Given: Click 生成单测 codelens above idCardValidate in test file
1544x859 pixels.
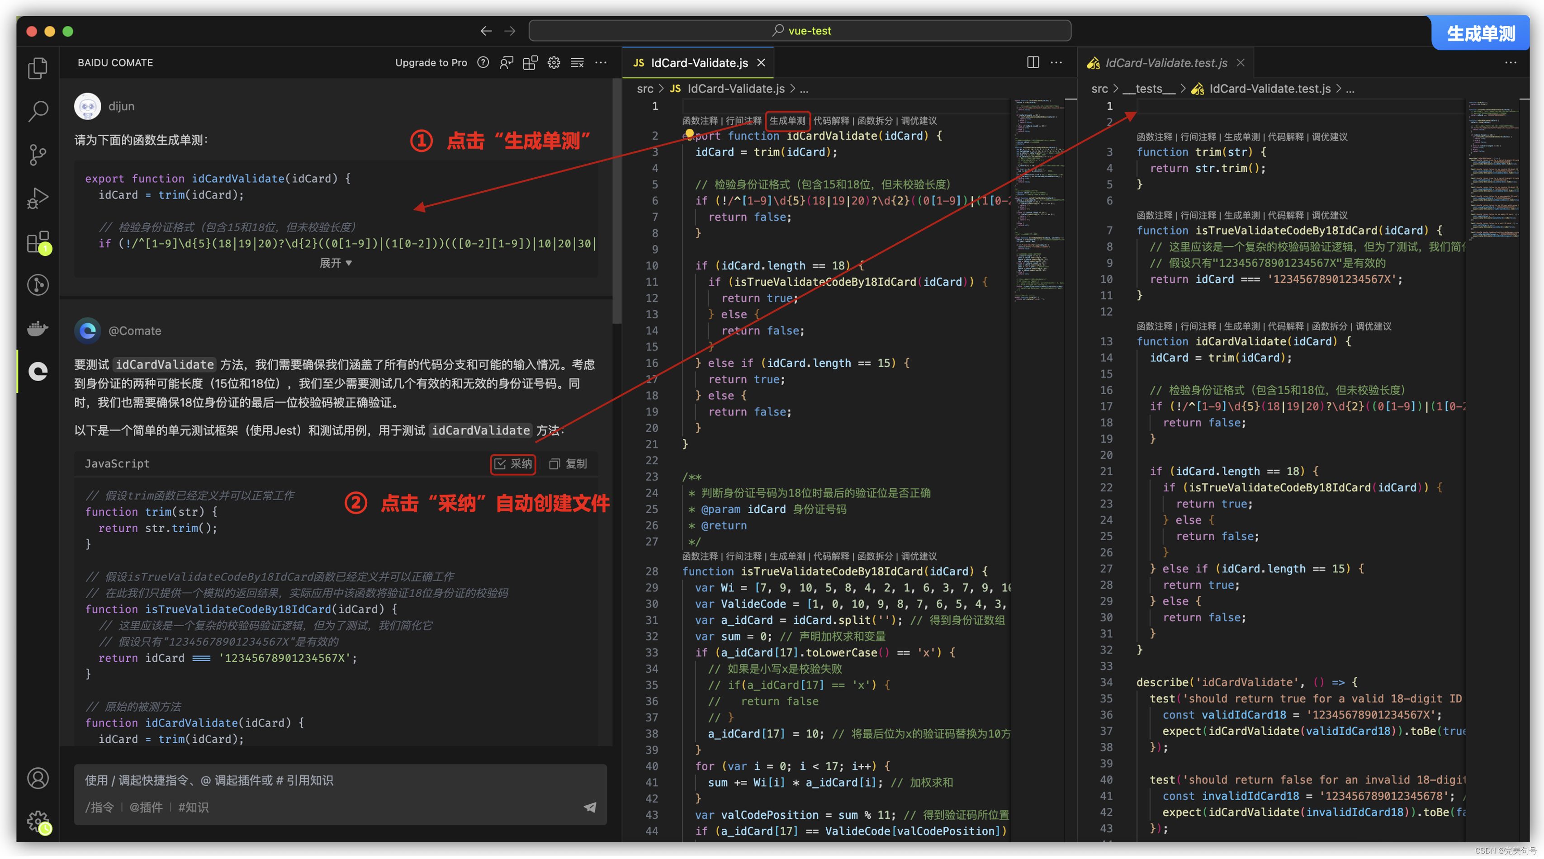Looking at the screenshot, I should [1242, 326].
